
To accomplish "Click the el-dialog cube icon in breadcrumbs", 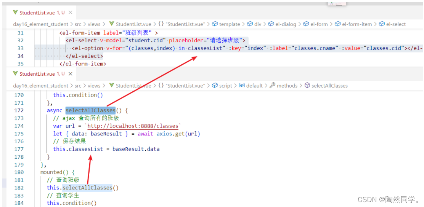I will [x=271, y=24].
